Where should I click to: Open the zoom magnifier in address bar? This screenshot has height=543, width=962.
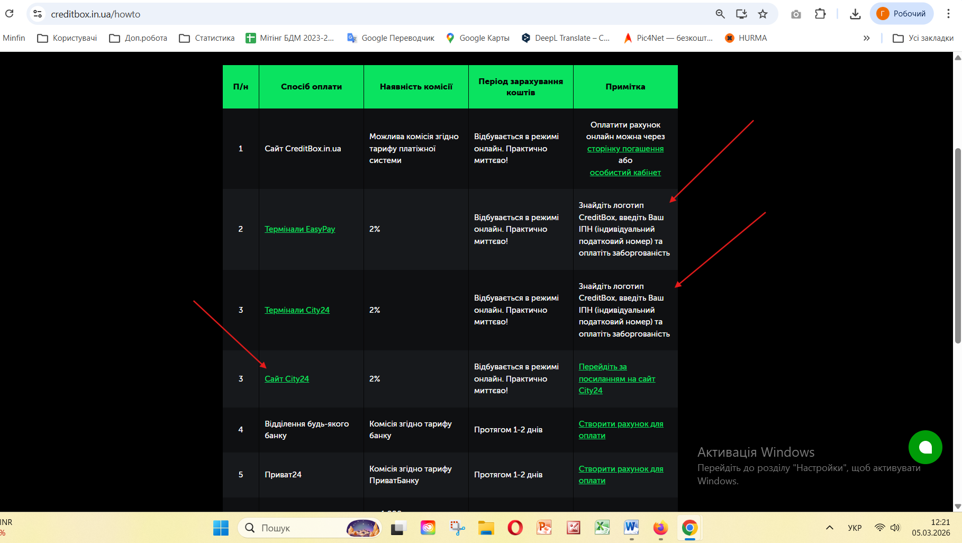[720, 14]
